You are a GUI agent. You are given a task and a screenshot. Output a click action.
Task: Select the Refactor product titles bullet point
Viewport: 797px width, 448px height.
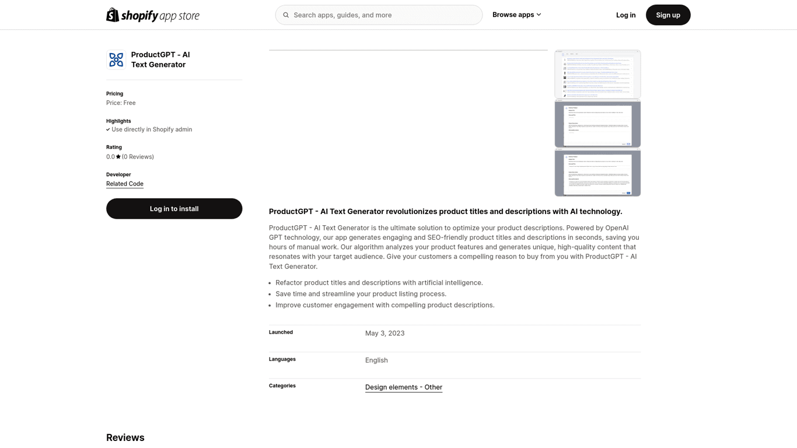tap(379, 282)
